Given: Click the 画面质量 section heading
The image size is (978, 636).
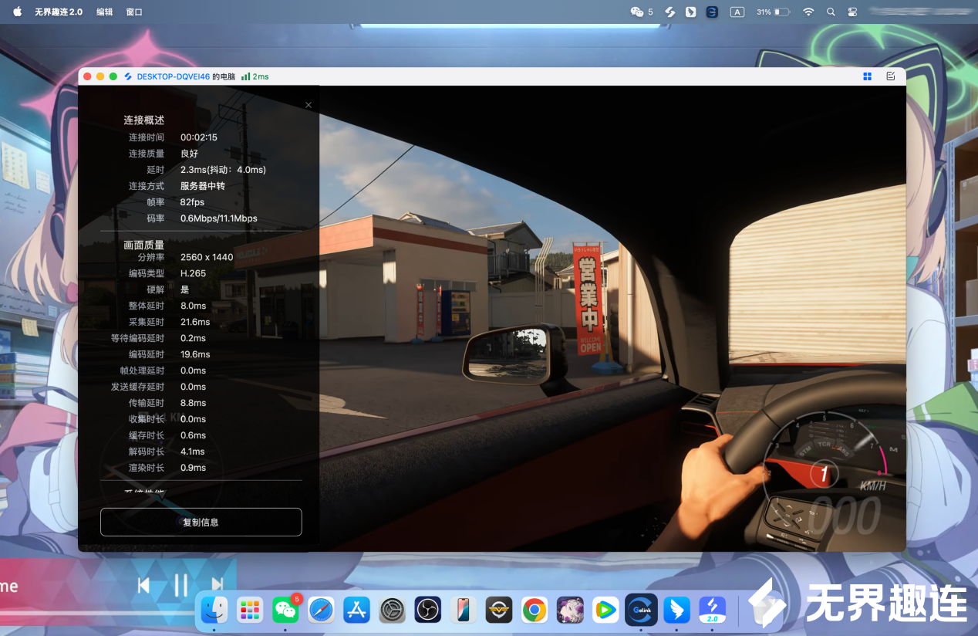Looking at the screenshot, I should tap(144, 245).
